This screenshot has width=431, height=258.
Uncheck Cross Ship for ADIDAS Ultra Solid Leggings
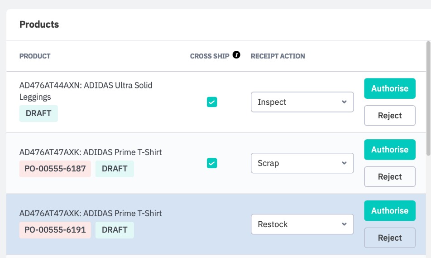[x=212, y=102]
